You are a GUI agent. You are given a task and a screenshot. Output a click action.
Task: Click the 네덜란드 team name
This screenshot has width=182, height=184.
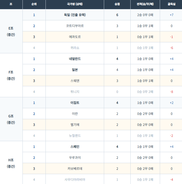click(75, 59)
